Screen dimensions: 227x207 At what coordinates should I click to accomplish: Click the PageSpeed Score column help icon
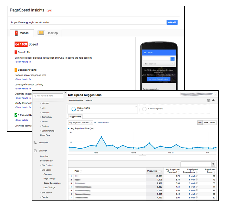click(214, 172)
